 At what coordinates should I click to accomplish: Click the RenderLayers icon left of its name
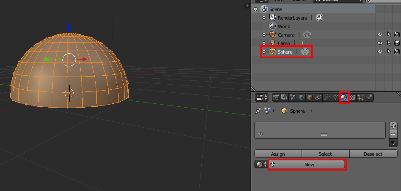point(273,18)
